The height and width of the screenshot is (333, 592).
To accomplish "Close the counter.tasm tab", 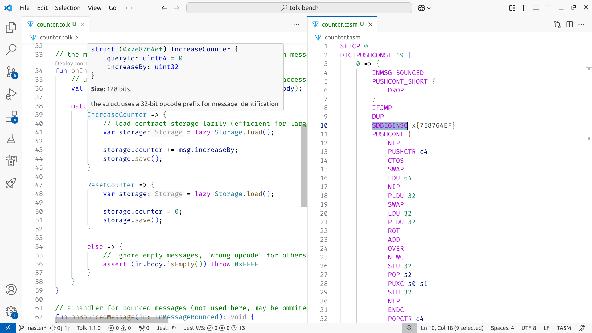I will pos(370,24).
